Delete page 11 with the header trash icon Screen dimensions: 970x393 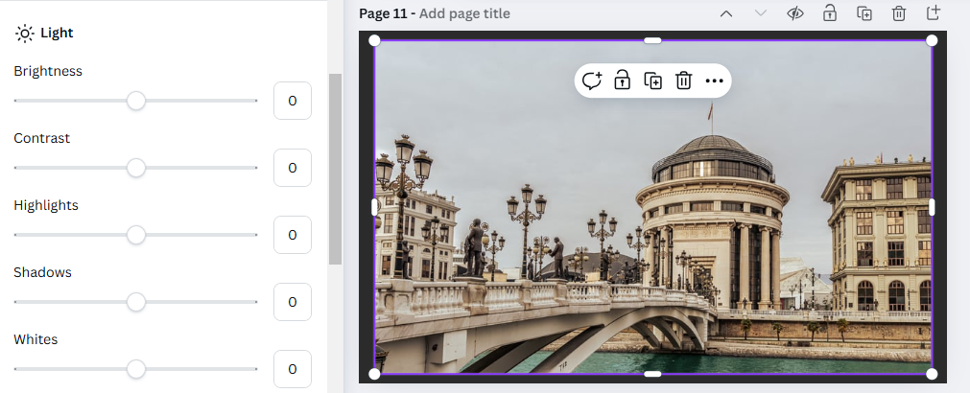pos(899,13)
